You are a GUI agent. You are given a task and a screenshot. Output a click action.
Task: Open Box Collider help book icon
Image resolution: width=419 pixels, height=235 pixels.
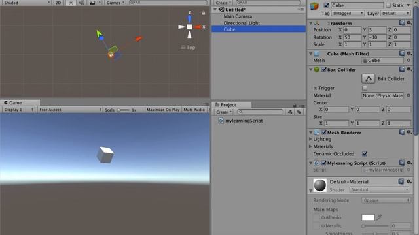(x=402, y=69)
